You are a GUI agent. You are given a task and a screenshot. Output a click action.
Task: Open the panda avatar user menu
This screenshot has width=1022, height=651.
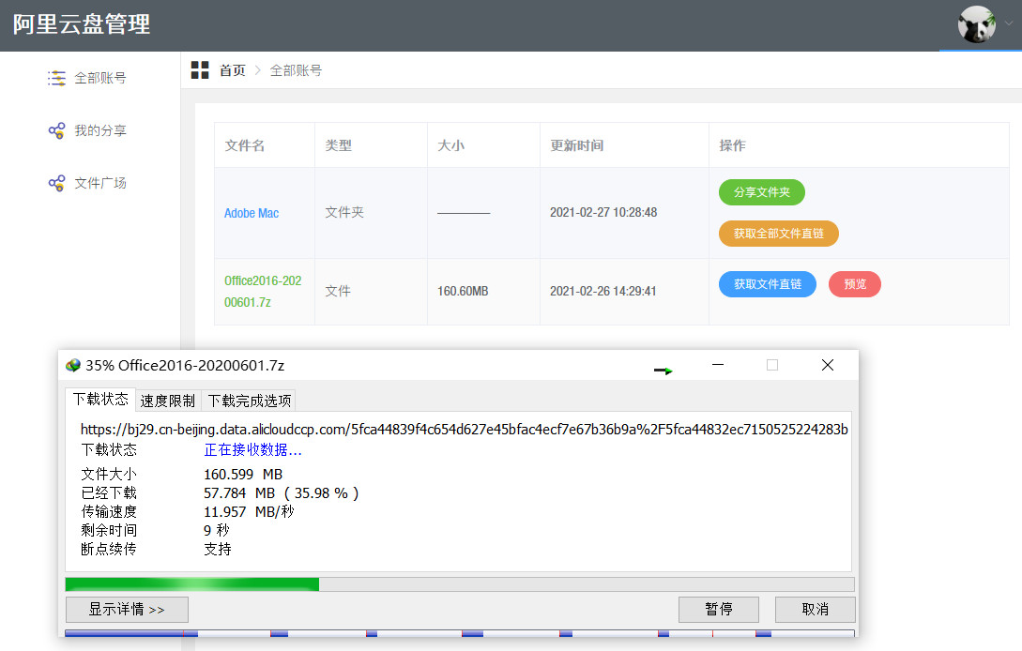pos(976,24)
